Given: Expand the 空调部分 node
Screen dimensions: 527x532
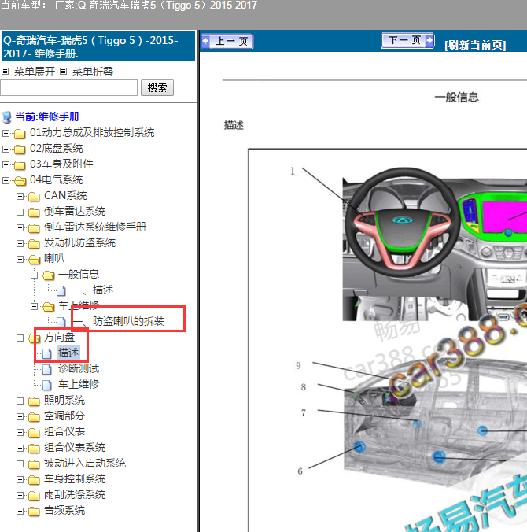Looking at the screenshot, I should tap(20, 416).
